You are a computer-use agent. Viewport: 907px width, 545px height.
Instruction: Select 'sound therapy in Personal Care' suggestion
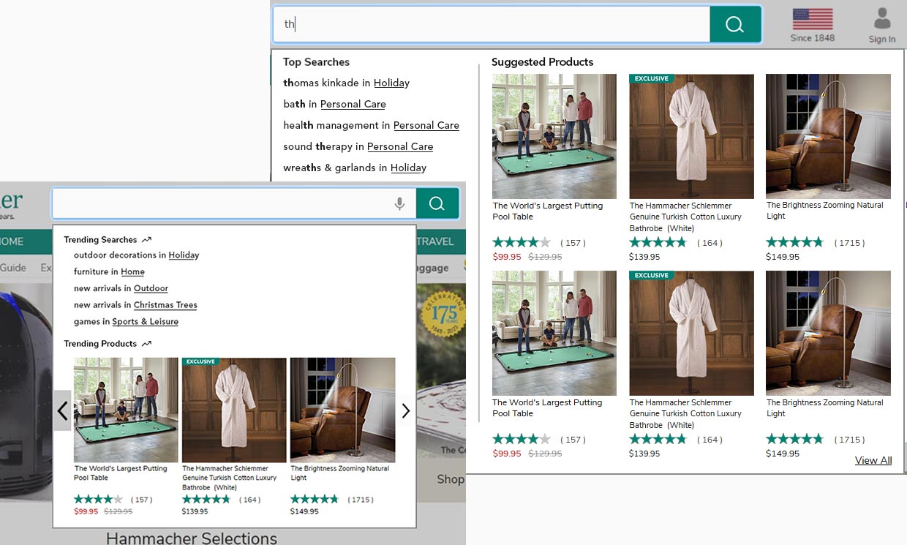pyautogui.click(x=358, y=146)
